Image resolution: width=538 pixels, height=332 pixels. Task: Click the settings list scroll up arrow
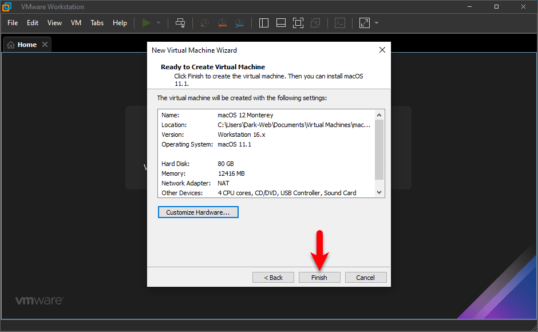[x=379, y=115]
